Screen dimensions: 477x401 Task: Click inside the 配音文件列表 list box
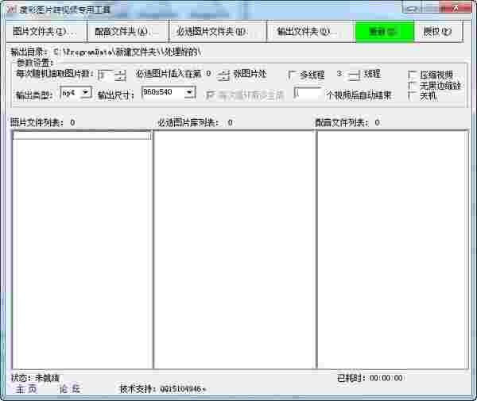(393, 249)
